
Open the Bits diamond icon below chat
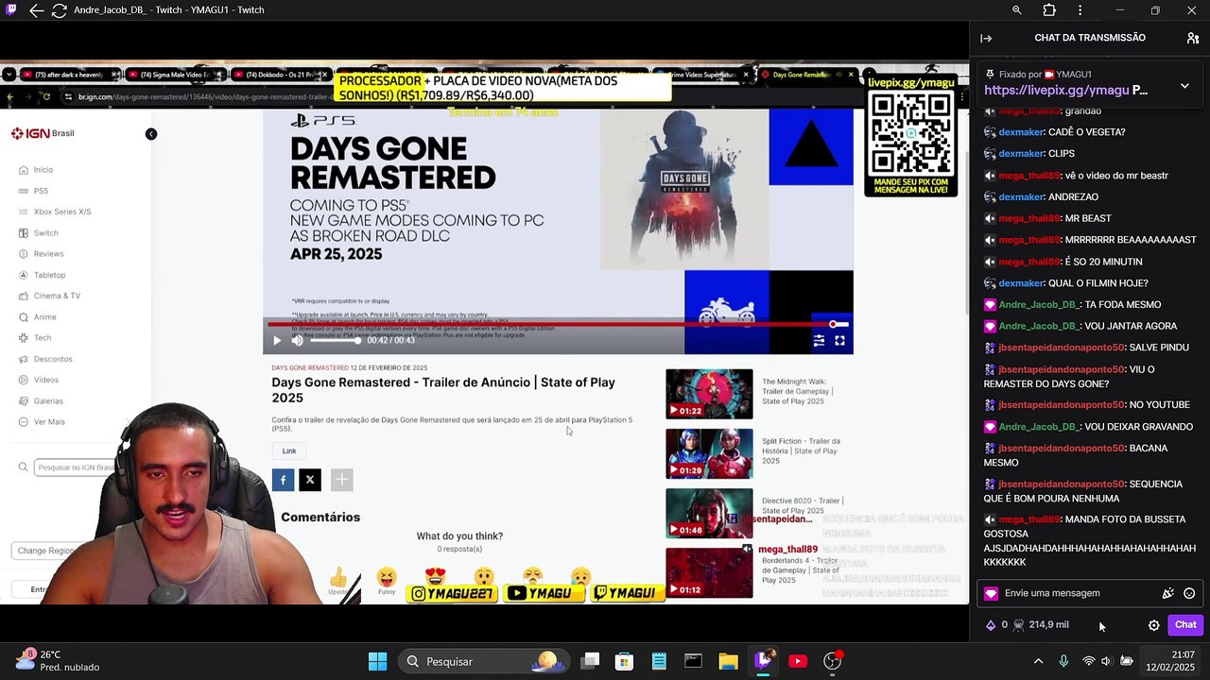click(x=991, y=624)
